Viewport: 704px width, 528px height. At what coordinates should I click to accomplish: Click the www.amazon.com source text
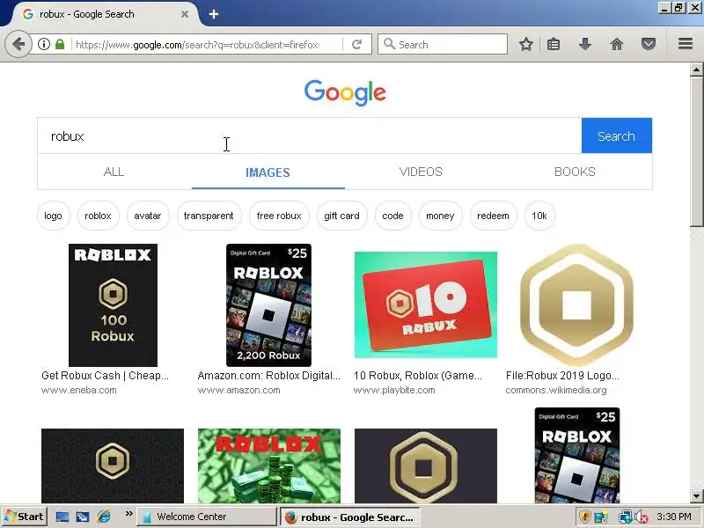click(x=238, y=390)
